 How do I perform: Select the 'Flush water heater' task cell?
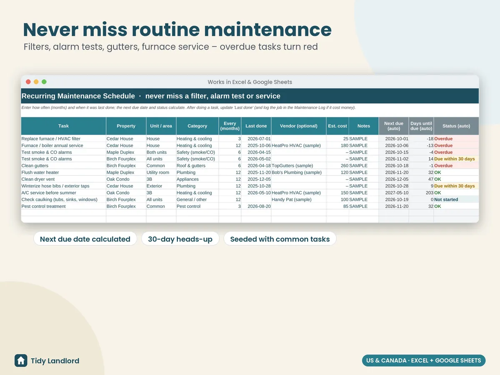point(64,172)
